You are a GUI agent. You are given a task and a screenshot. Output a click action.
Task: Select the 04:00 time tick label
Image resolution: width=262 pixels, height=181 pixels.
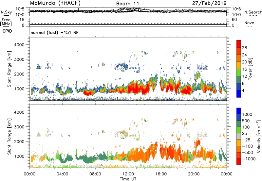62,174
